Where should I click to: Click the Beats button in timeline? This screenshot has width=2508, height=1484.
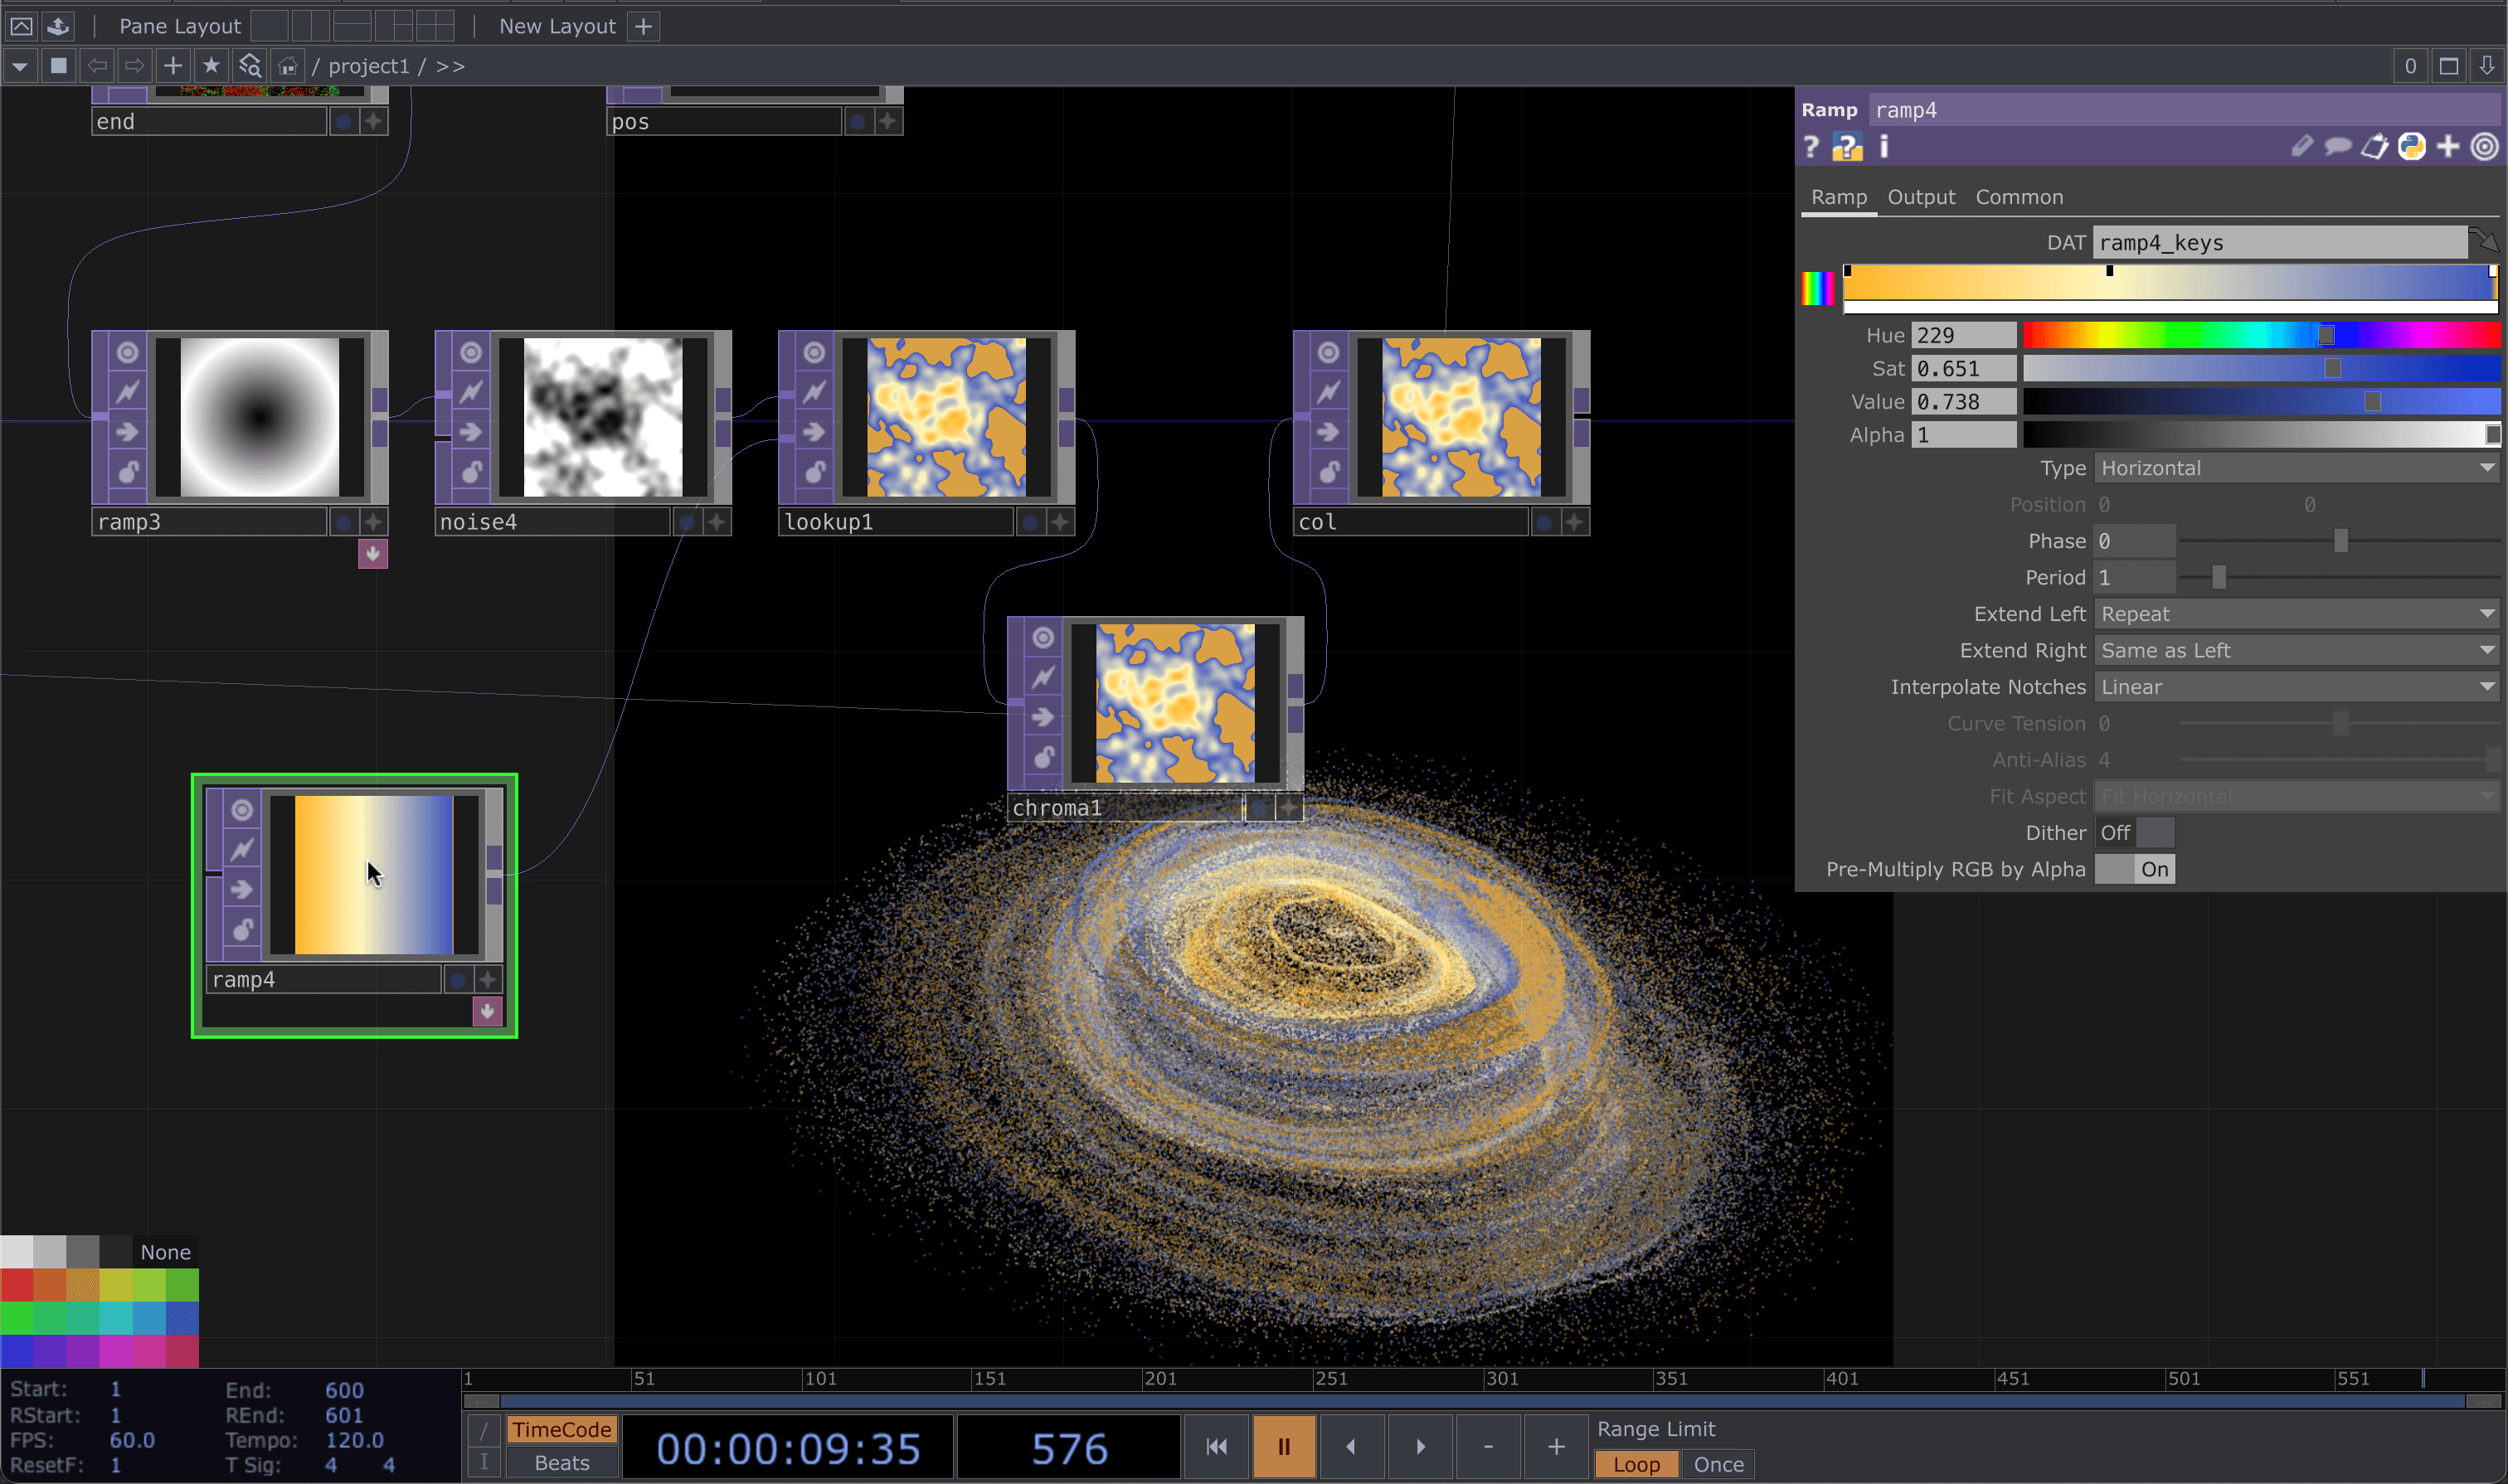[561, 1462]
